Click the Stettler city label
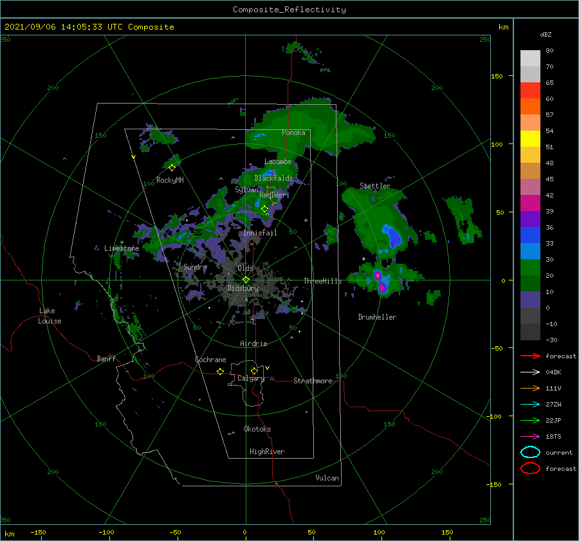Image resolution: width=579 pixels, height=541 pixels. tap(375, 186)
